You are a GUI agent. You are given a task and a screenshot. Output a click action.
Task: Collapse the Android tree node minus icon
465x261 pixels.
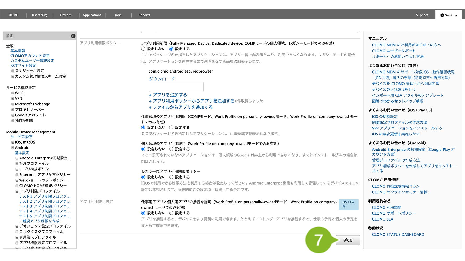point(13,148)
